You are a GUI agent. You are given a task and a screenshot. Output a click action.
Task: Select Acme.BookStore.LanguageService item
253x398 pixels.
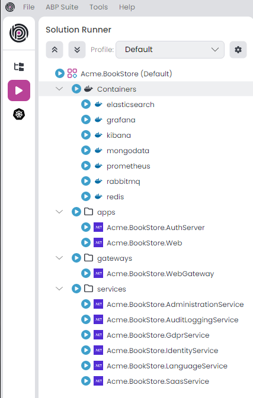point(167,366)
